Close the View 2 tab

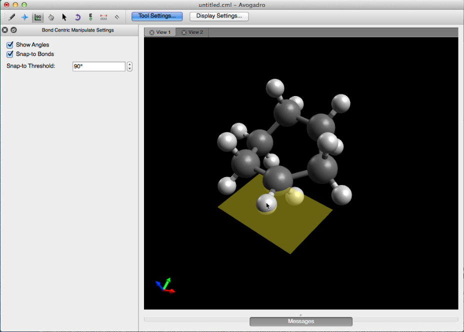pyautogui.click(x=184, y=32)
